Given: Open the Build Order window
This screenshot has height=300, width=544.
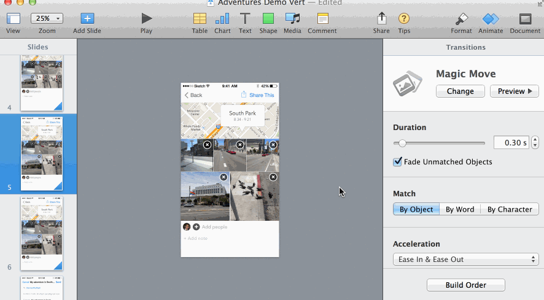Looking at the screenshot, I should click(x=466, y=285).
